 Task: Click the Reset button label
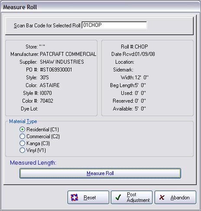click(90, 198)
